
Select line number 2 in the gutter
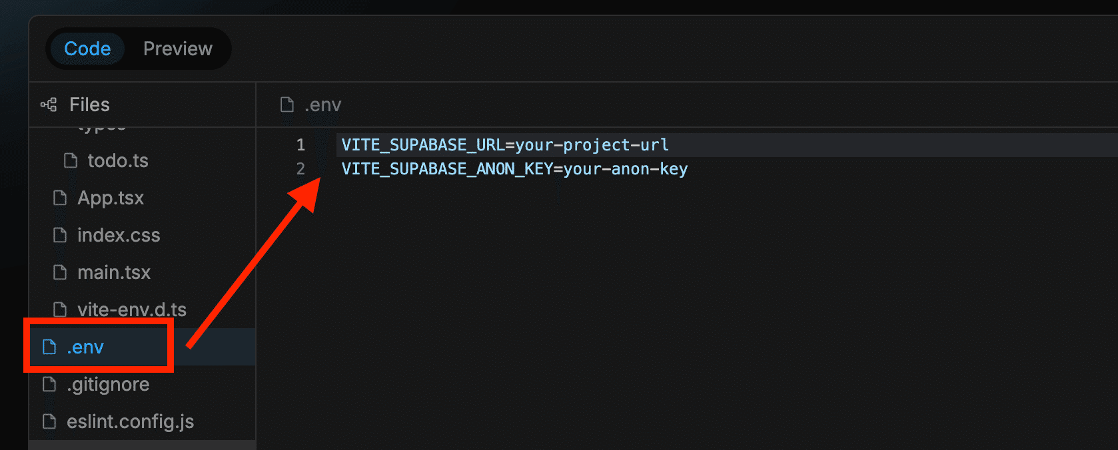pos(300,169)
